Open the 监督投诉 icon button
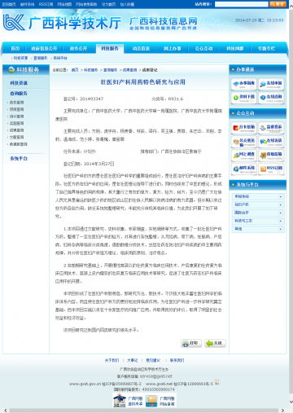Screen dimensions: 293x413 coord(271,128)
